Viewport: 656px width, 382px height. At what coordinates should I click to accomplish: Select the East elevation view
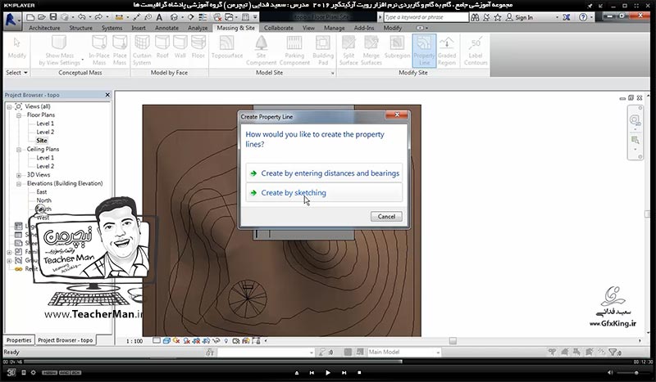[42, 192]
